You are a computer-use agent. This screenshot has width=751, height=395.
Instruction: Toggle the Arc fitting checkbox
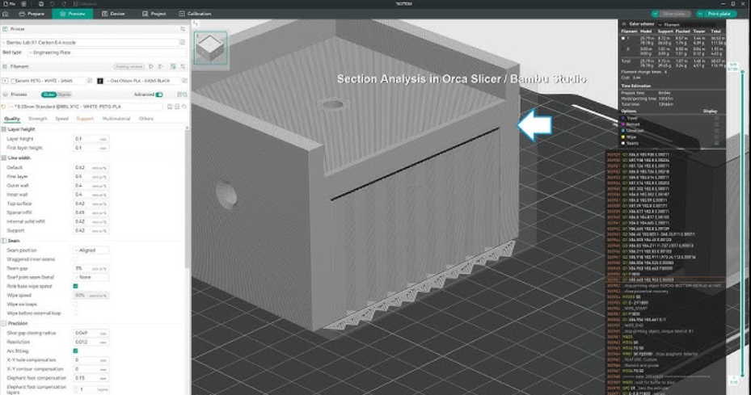pyautogui.click(x=75, y=351)
